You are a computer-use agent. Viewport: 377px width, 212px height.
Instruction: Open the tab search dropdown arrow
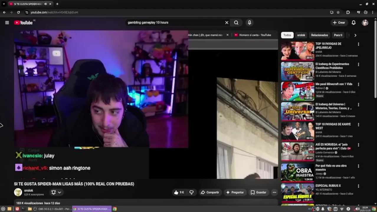point(4,4)
